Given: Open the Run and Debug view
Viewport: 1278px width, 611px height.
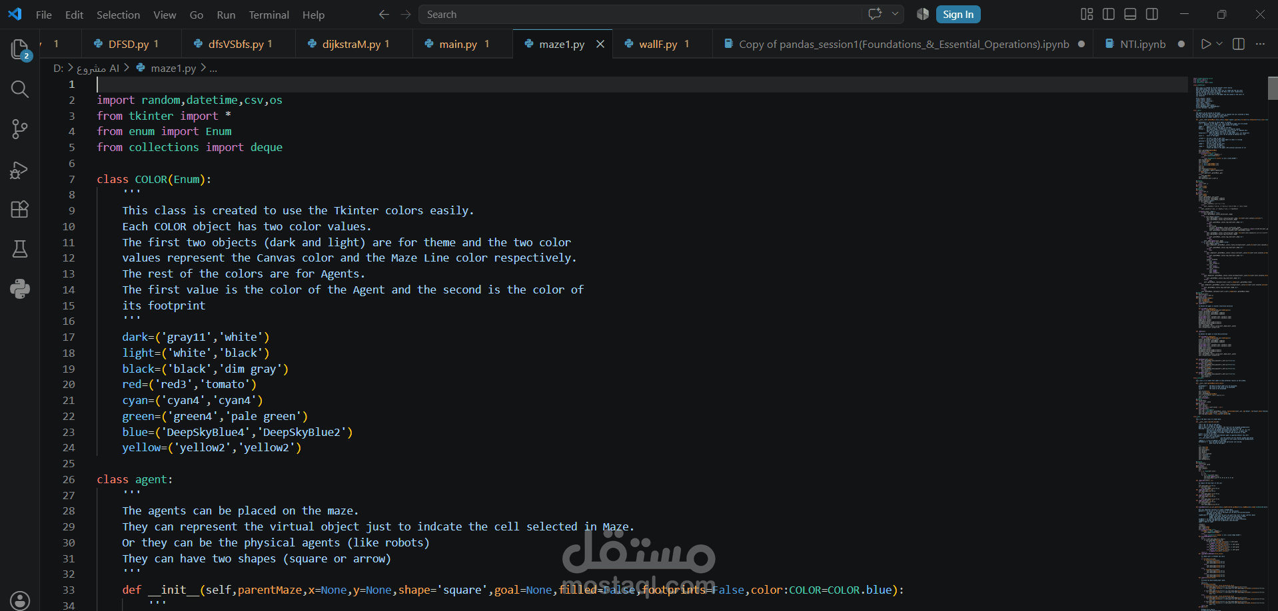Looking at the screenshot, I should point(20,170).
